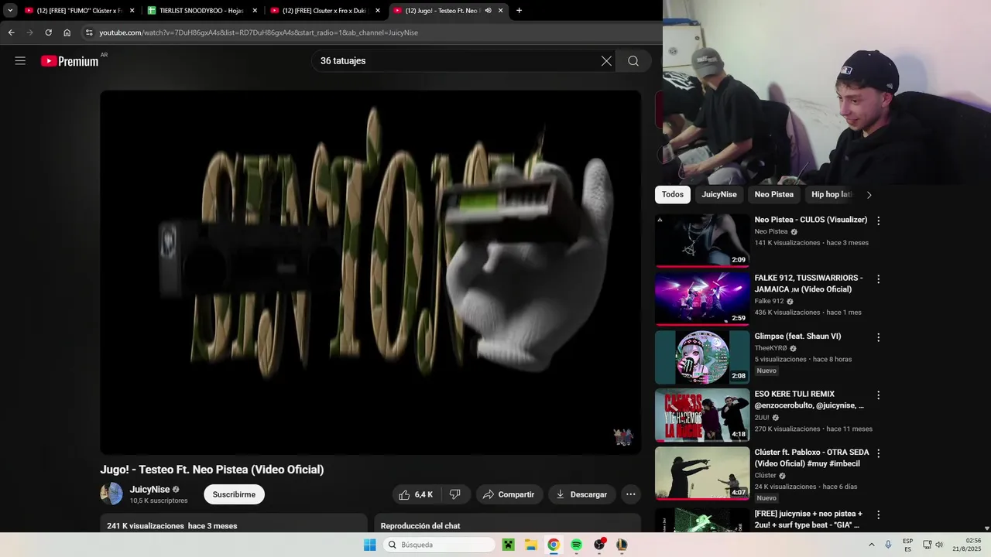Open options menu for Glimpse video
Image resolution: width=991 pixels, height=557 pixels.
(878, 337)
